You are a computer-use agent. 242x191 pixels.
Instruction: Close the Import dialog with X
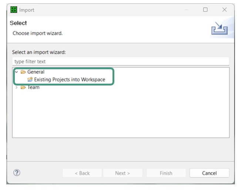224,10
